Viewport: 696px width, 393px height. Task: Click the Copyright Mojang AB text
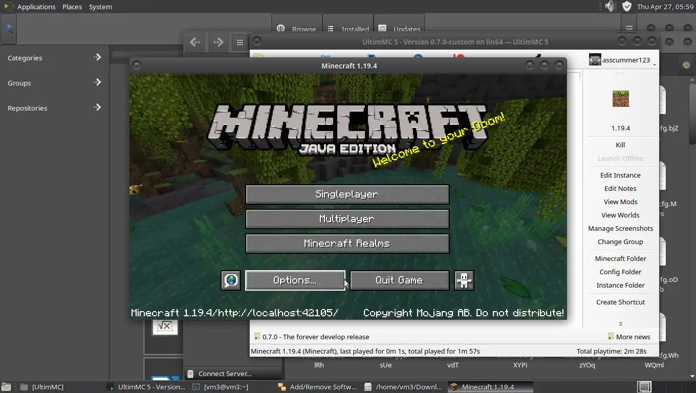point(464,313)
